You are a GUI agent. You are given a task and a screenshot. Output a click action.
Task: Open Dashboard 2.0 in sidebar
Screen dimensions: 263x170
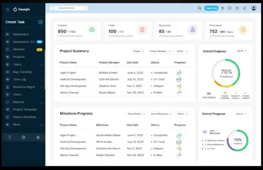point(23,42)
